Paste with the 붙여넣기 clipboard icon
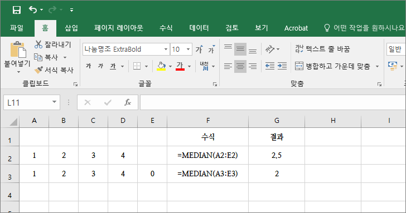This screenshot has height=213, width=406. click(18, 49)
